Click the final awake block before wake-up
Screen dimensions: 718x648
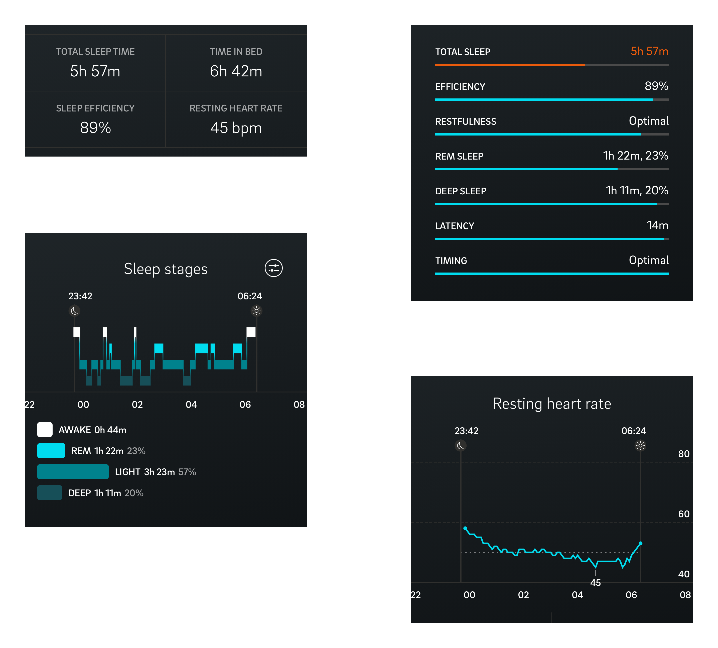click(251, 332)
